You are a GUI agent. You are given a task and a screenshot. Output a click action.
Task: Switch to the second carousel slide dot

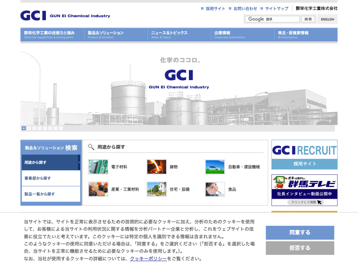[29, 128]
